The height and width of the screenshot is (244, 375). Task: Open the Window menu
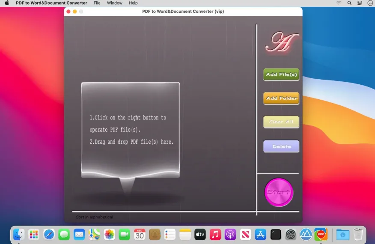click(115, 3)
